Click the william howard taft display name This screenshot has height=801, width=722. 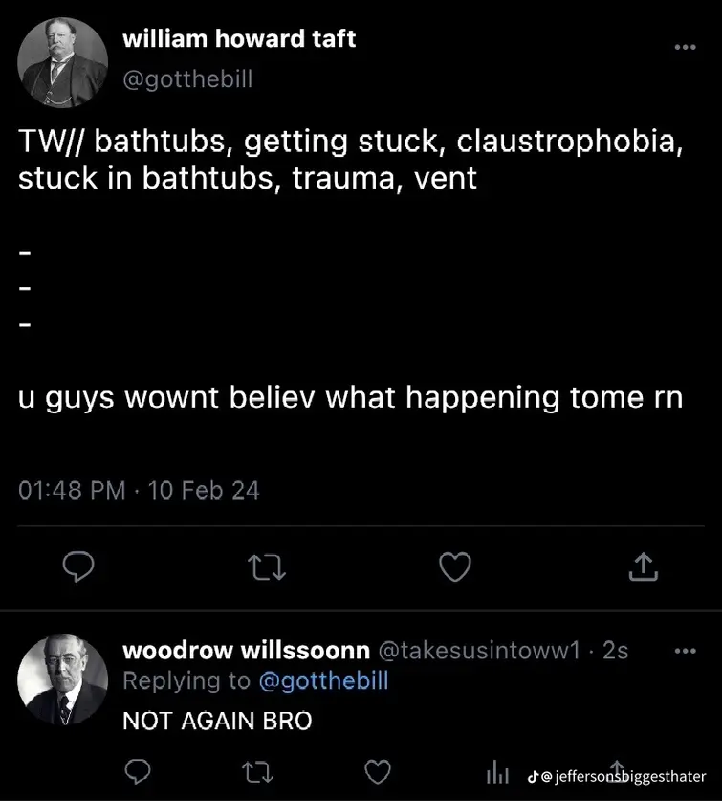click(x=239, y=39)
